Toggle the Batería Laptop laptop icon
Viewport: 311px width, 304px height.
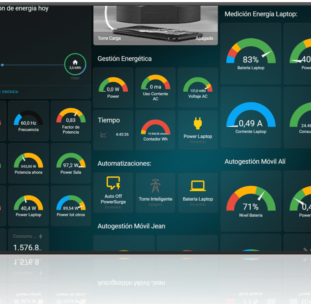click(198, 186)
